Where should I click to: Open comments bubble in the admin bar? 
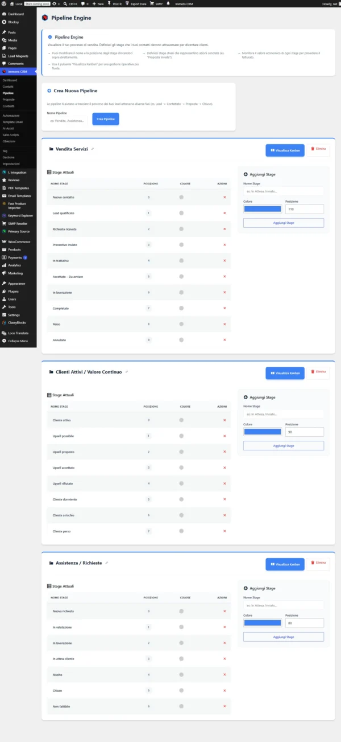tap(84, 3)
